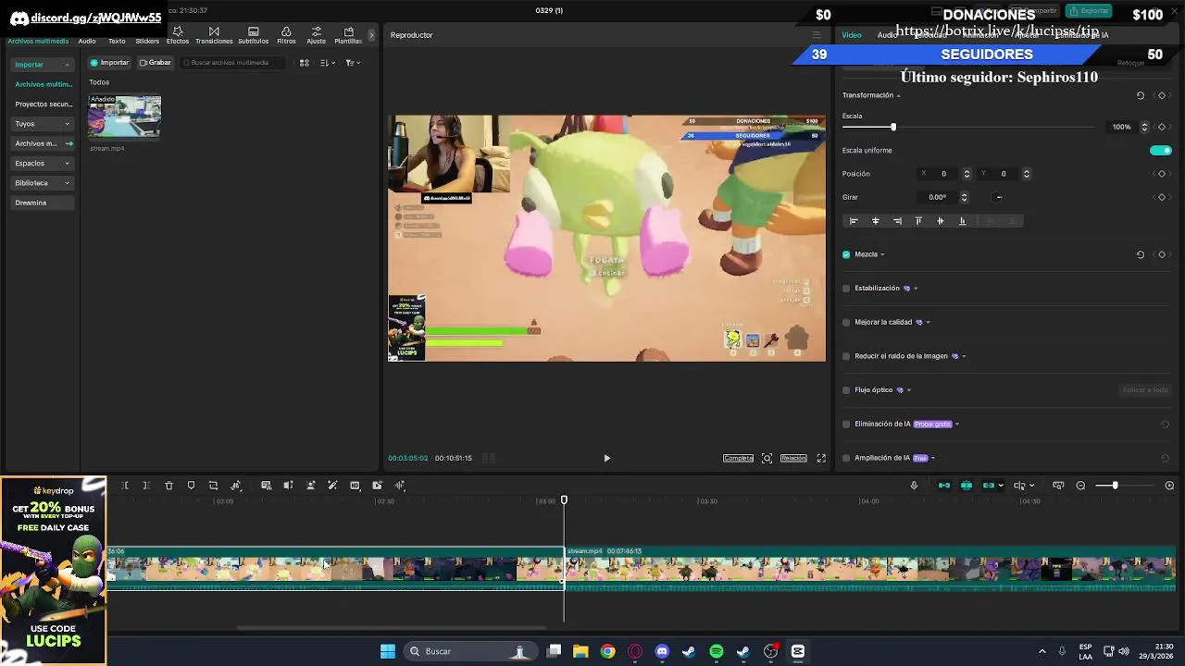Expand the Mezcla options arrow
The image size is (1185, 666).
(882, 254)
